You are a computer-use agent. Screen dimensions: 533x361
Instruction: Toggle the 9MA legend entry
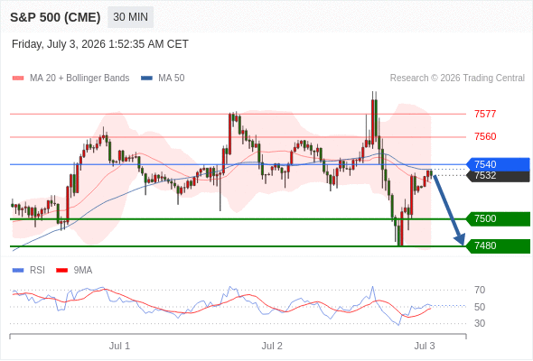[x=74, y=271]
